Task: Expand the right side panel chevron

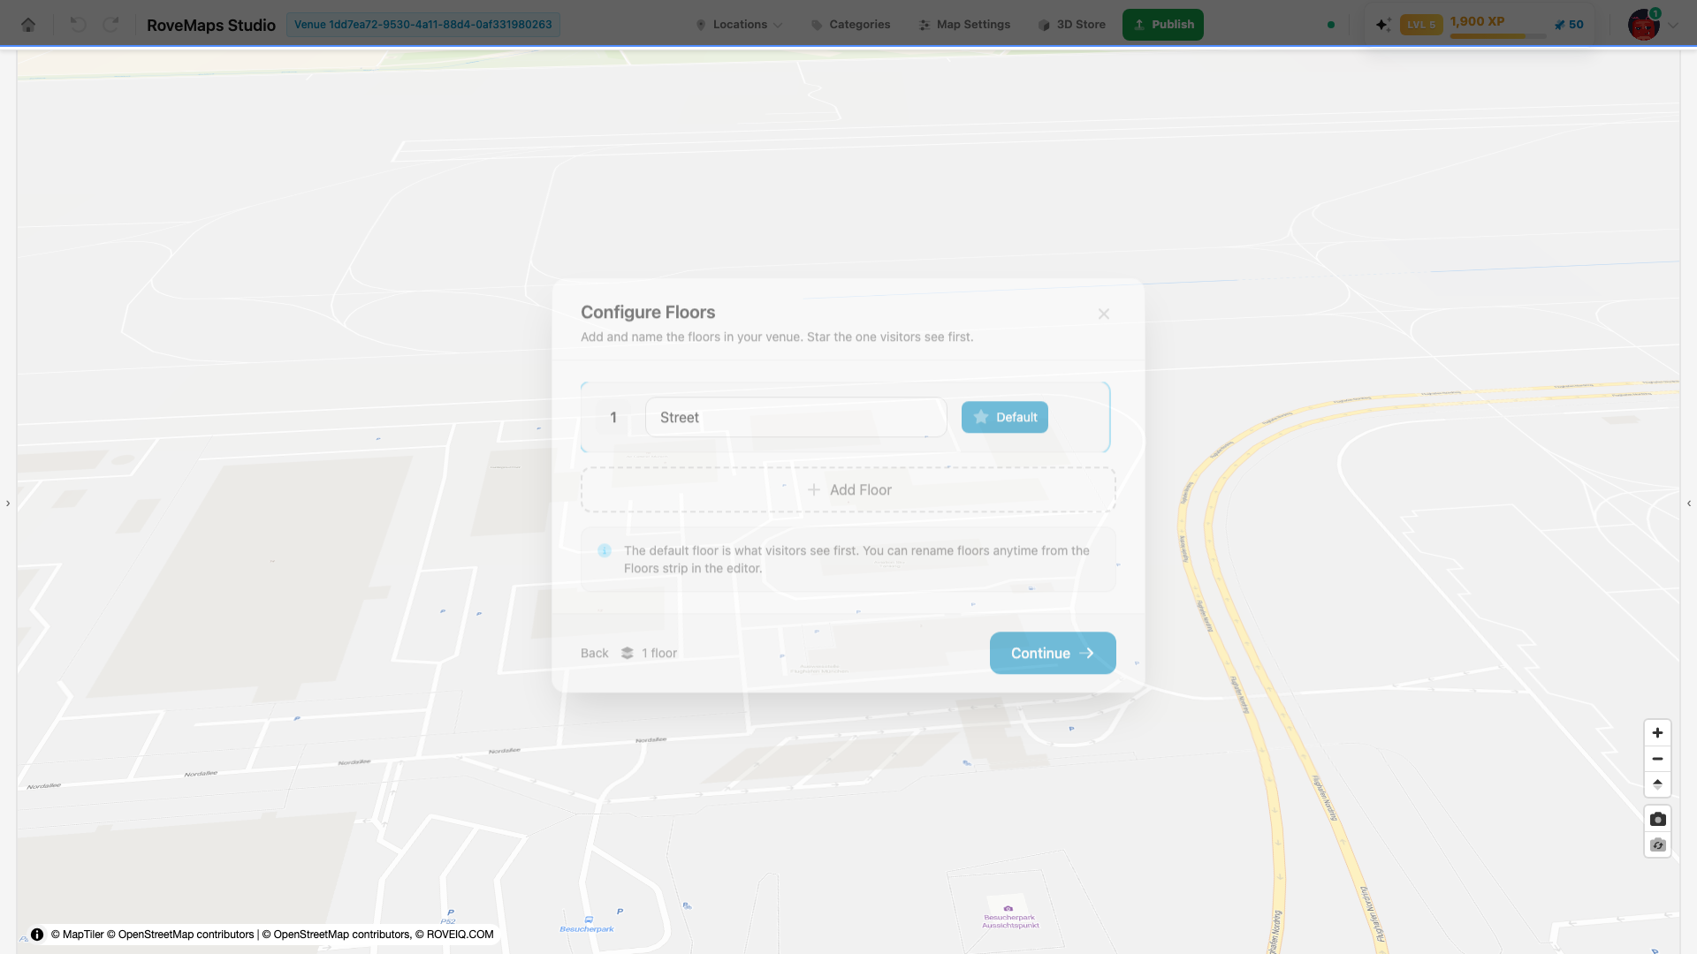Action: pos(1689,503)
